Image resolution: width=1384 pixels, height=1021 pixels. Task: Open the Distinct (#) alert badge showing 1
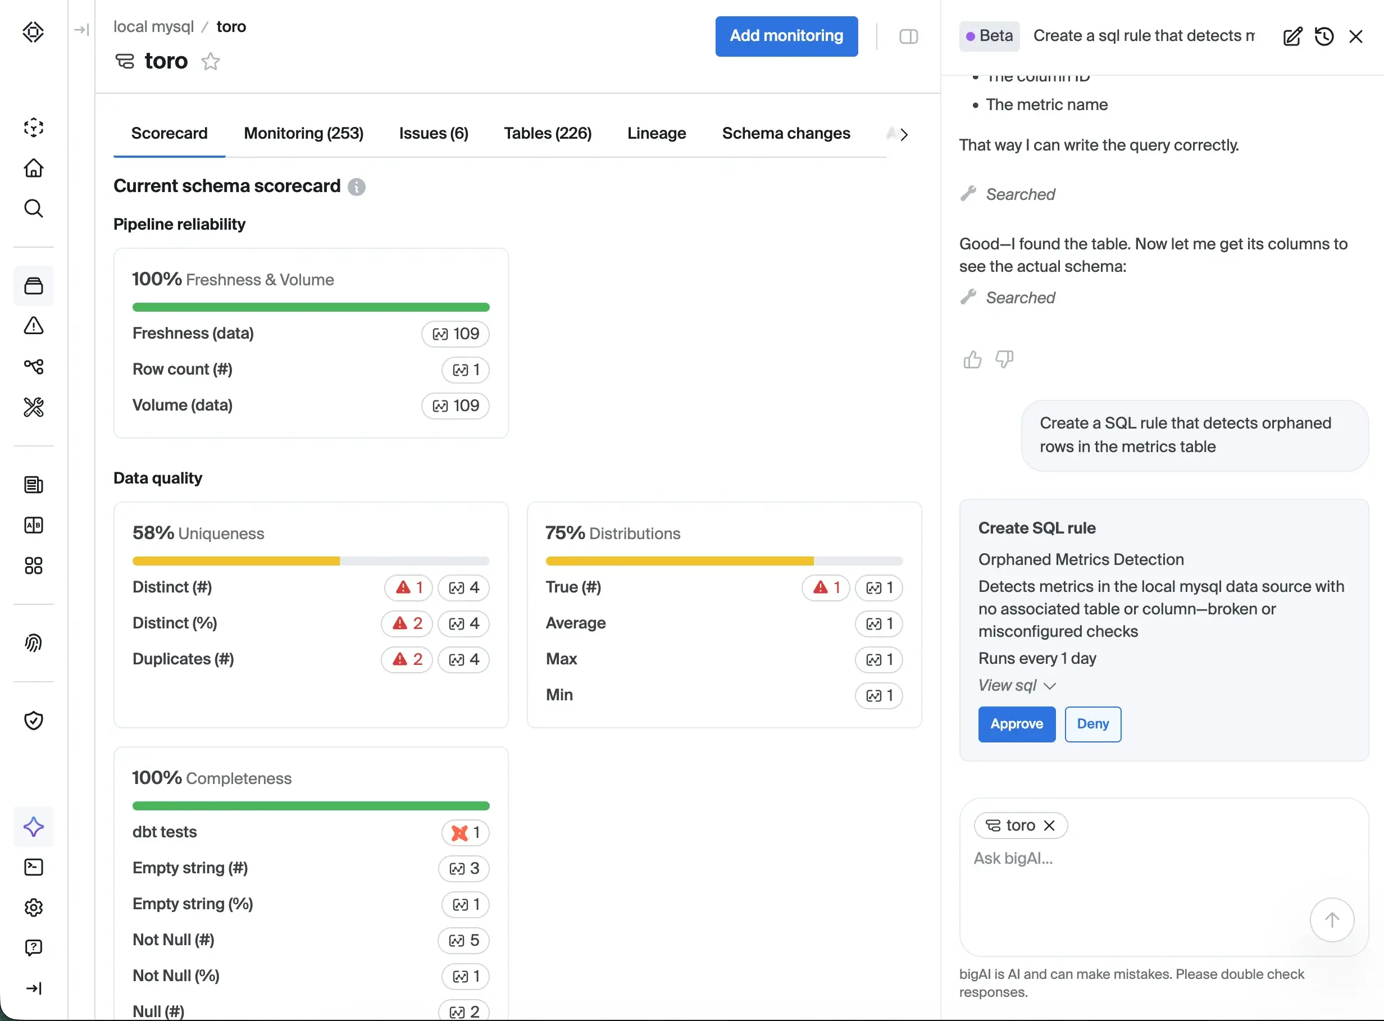[x=408, y=588]
